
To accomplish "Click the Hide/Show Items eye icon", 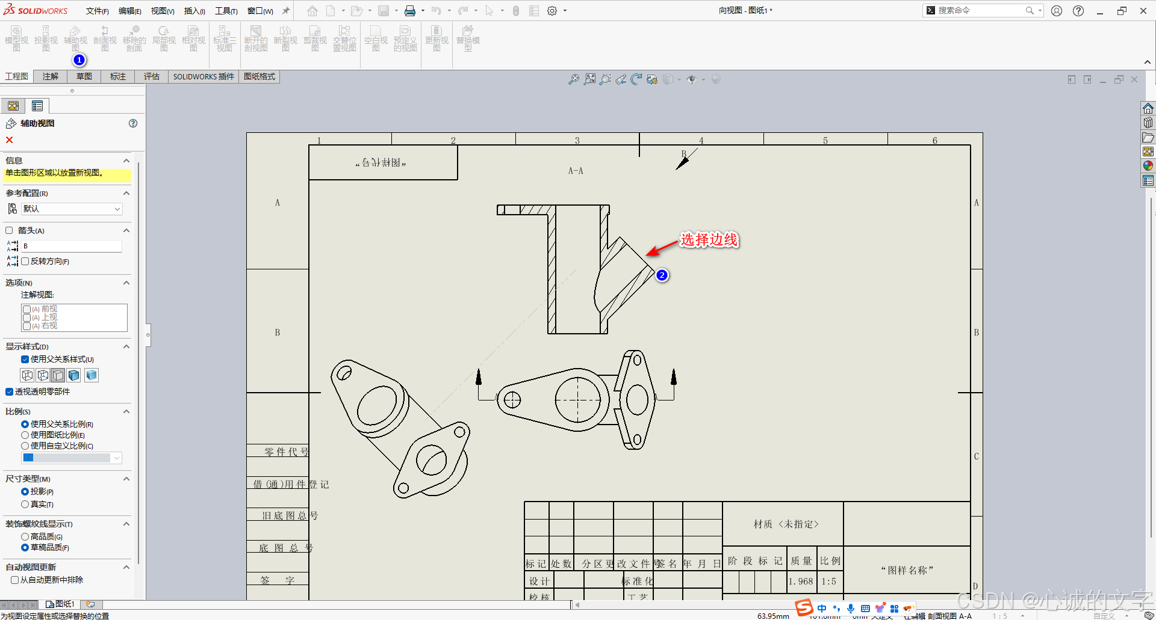I will coord(692,79).
